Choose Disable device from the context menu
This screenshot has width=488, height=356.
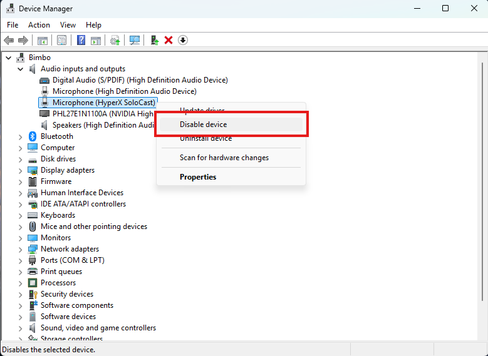[x=203, y=125]
